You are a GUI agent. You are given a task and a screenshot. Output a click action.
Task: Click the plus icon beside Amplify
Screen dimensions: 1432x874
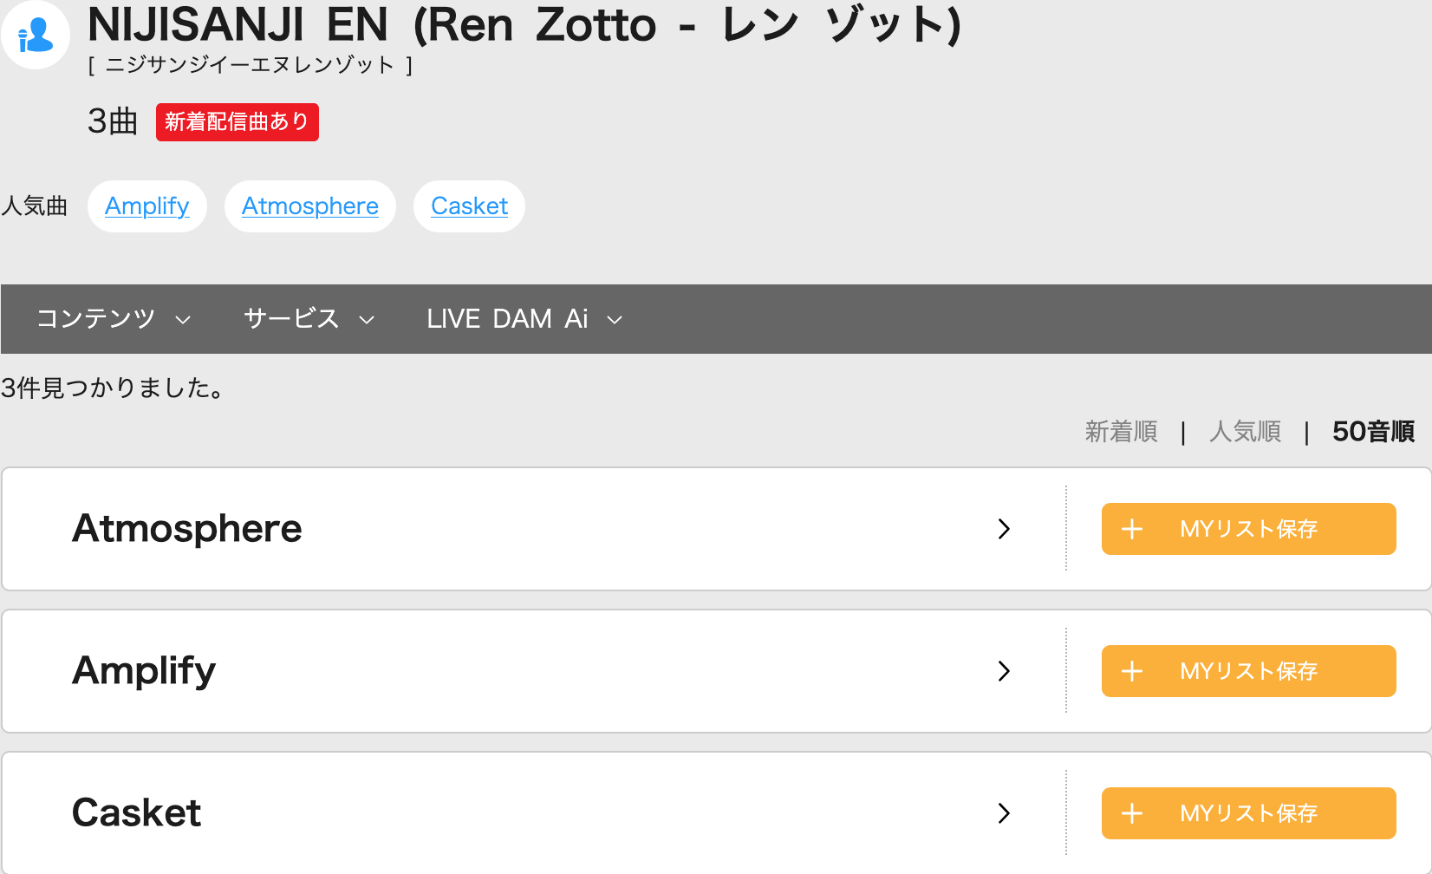[1132, 671]
